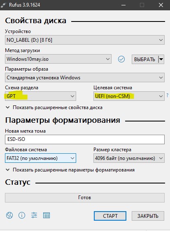The image size is (170, 231).
Task: Show the log window icon
Action: 47,215
